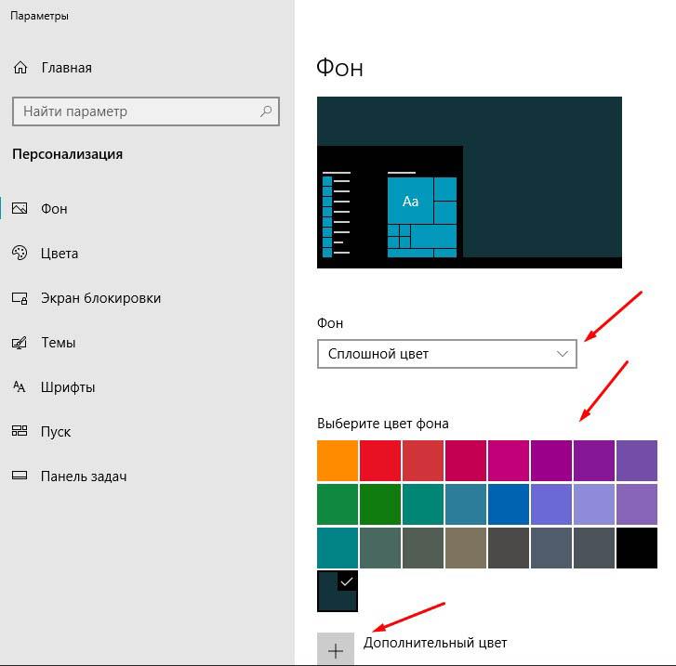Open Пуск personalization settings
This screenshot has width=676, height=666.
coord(56,431)
